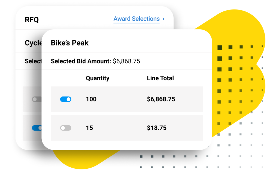Screen dimensions: 279x179
Task: Click the Quantity column header
Action: tap(98, 78)
